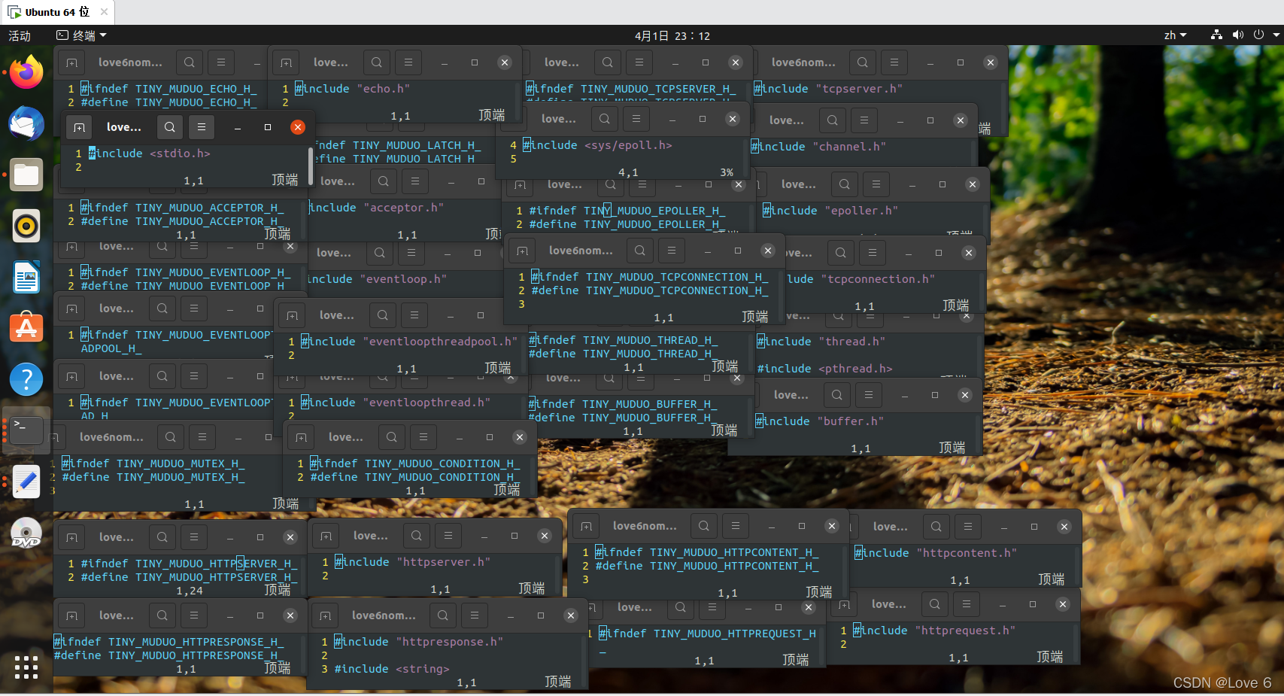Launch Firefox from the dock

26,72
